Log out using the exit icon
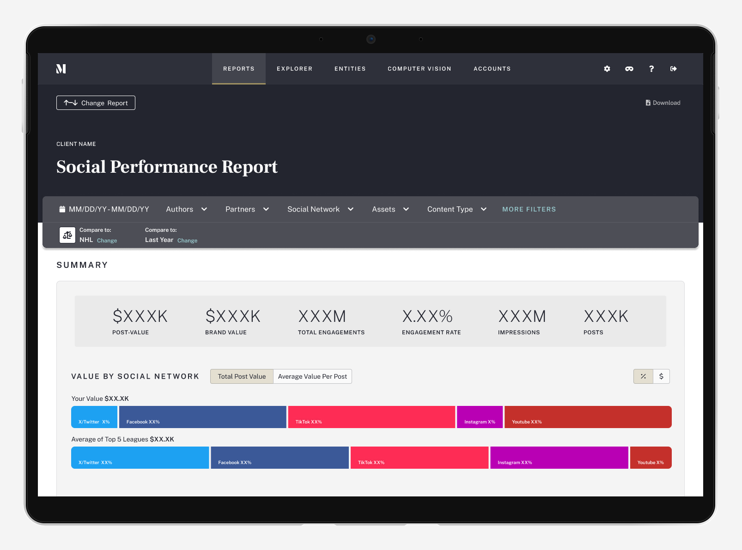This screenshot has height=550, width=742. (674, 69)
